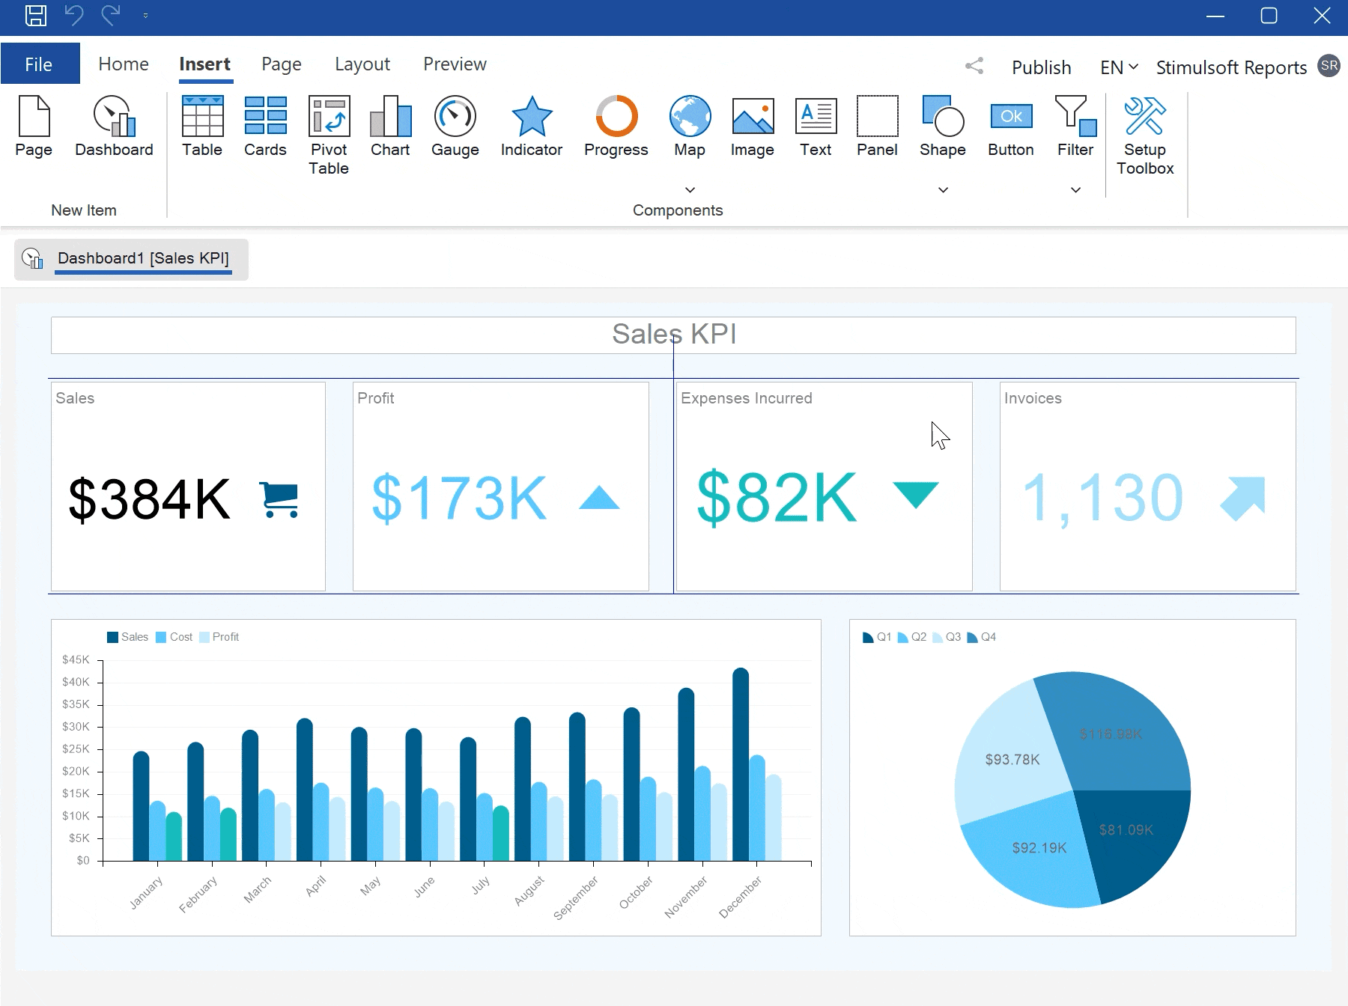Select the Dashboard1 [Sales KPI] document tab
The image size is (1348, 1006).
coord(143,258)
